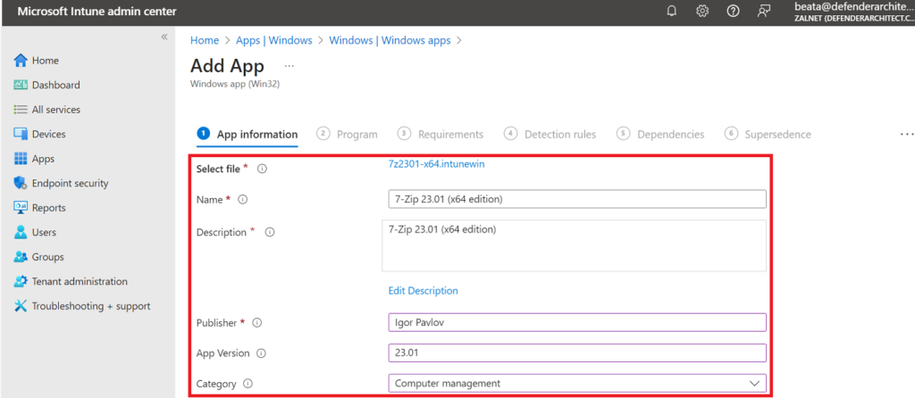This screenshot has height=398, width=915.
Task: Click inside the Description text box
Action: click(x=575, y=245)
